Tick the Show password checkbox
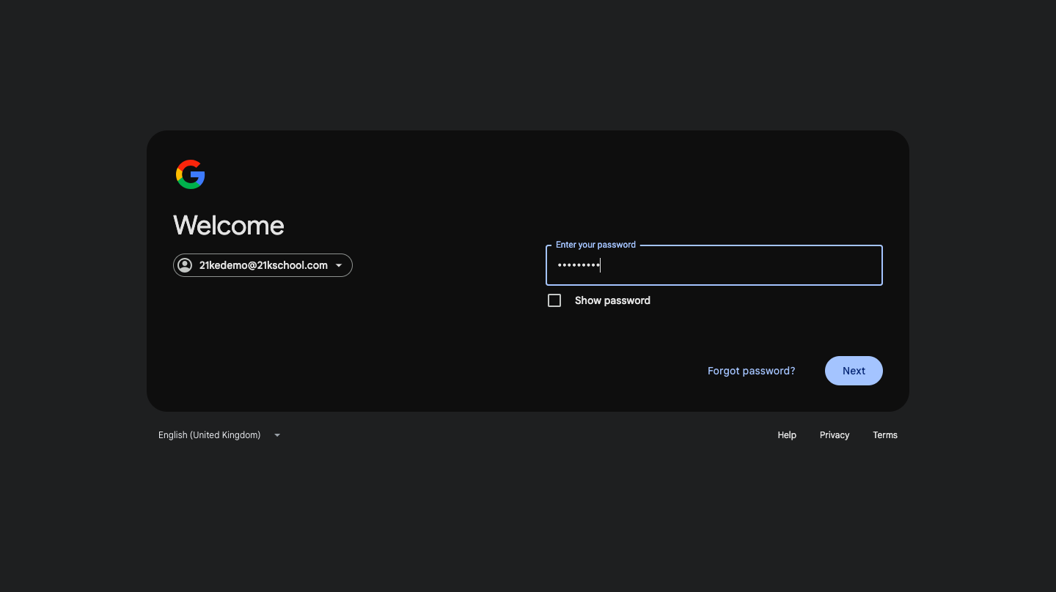The width and height of the screenshot is (1056, 592). pyautogui.click(x=554, y=300)
